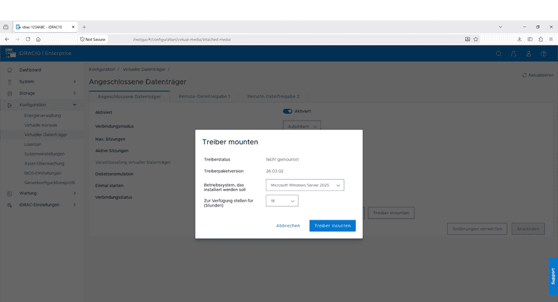Open BIOS-Einstellungen in the sidebar
The width and height of the screenshot is (558, 302).
point(43,173)
